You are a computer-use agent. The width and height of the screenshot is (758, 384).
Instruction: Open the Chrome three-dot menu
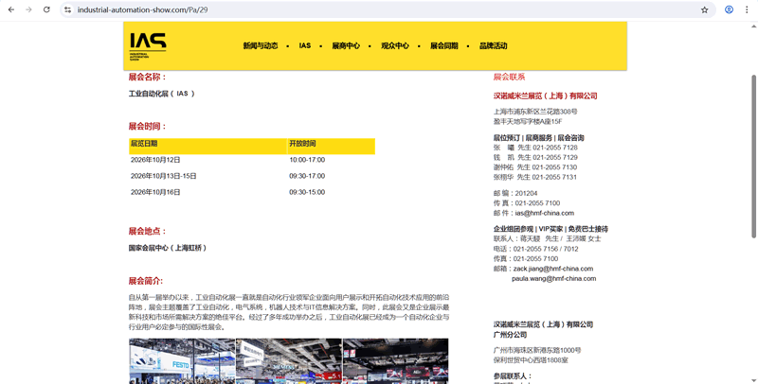click(x=747, y=9)
